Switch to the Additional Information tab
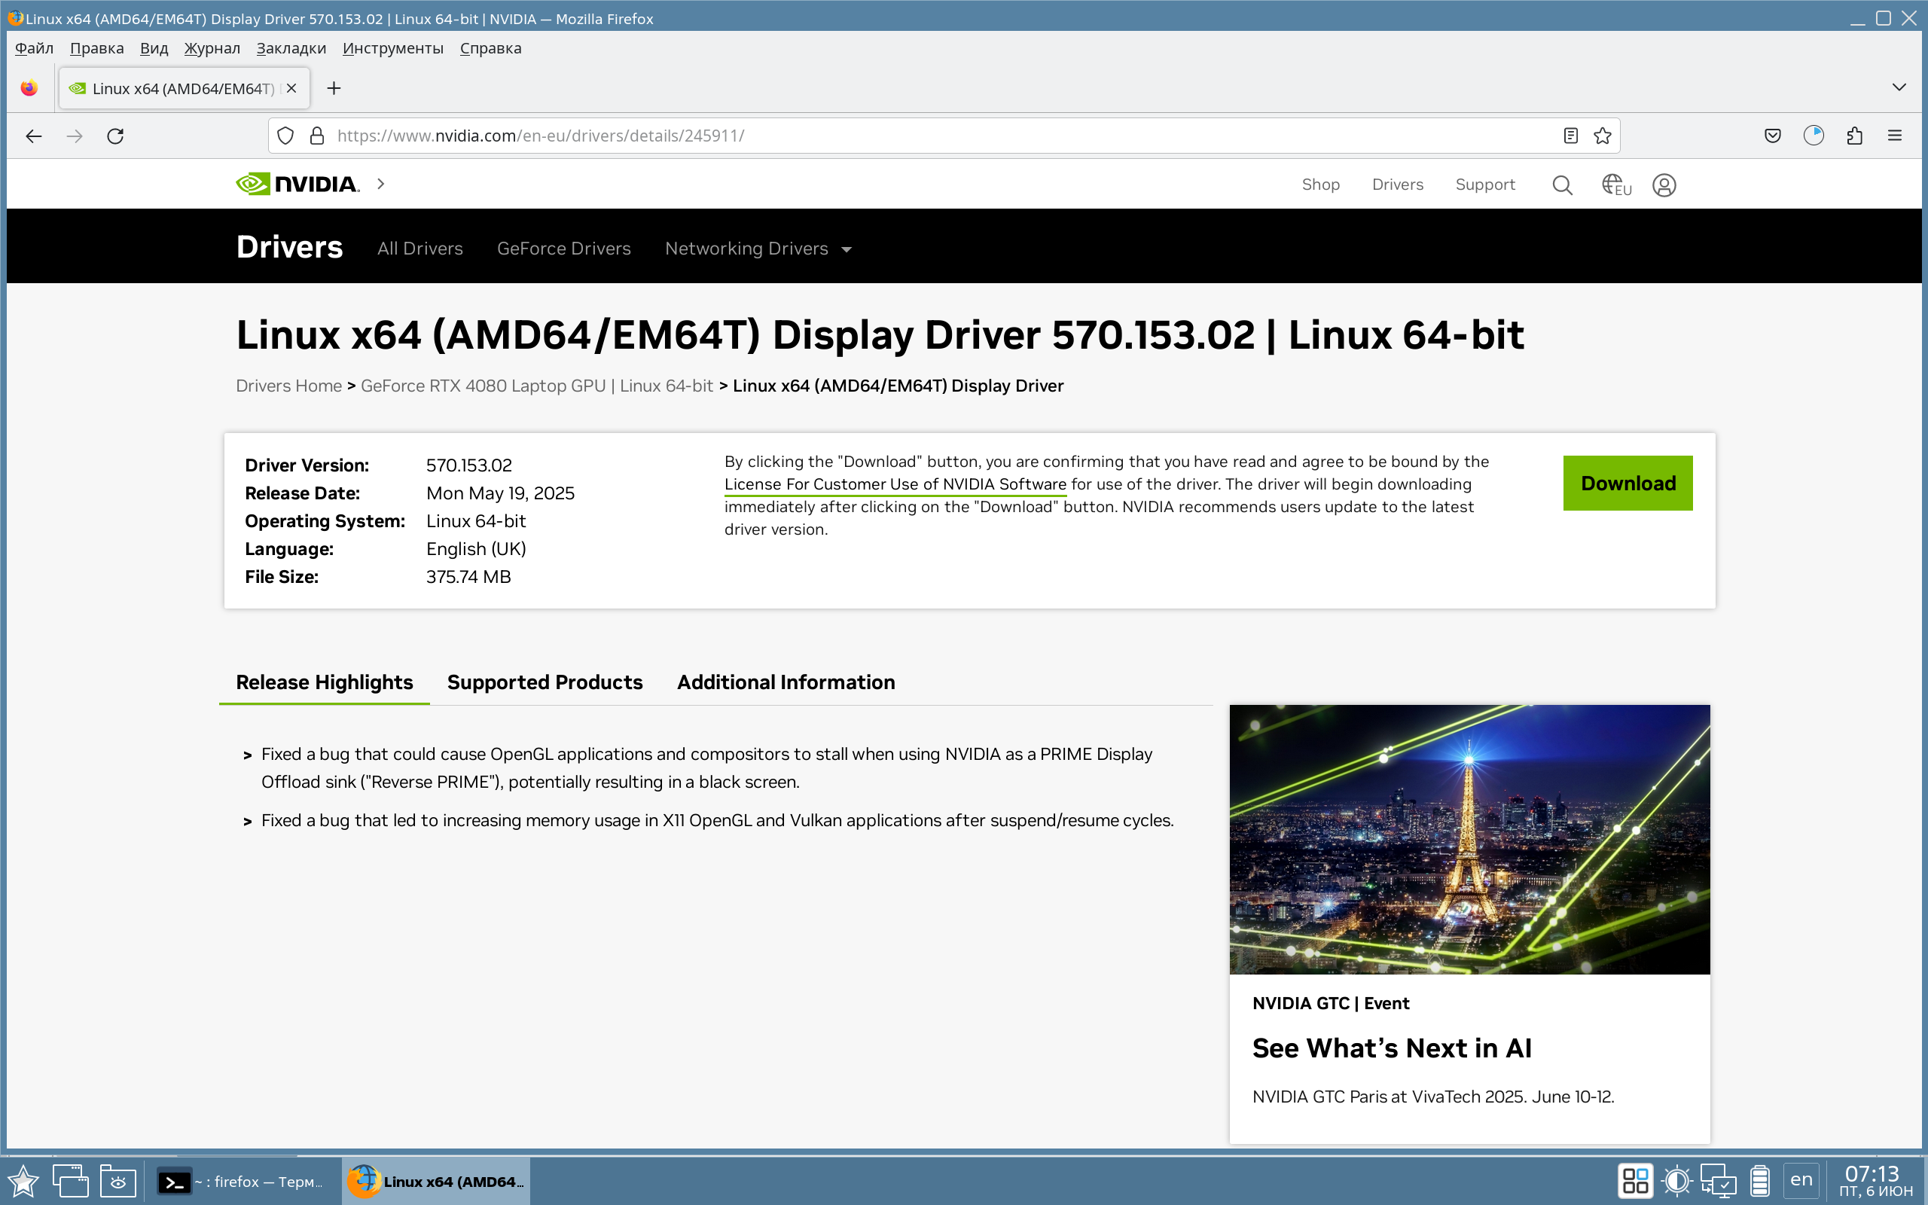 click(786, 682)
